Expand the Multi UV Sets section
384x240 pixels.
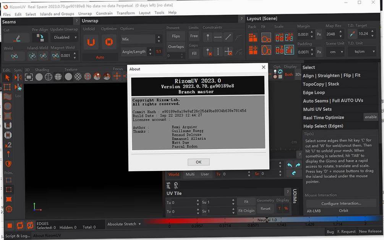tap(317, 109)
